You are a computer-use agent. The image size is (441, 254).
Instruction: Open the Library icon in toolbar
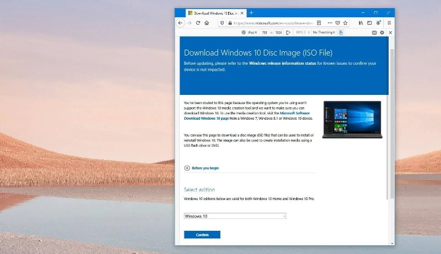(x=361, y=23)
